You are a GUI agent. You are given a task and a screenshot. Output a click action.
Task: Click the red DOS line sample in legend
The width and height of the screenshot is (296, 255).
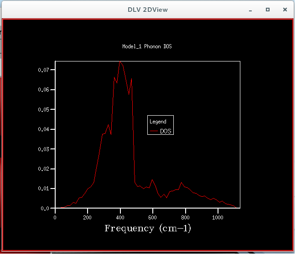click(x=155, y=131)
